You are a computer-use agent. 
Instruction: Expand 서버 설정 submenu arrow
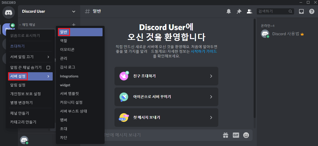[x=48, y=76]
